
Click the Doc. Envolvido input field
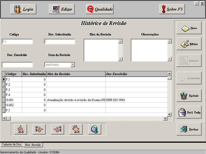pyautogui.click(x=17, y=65)
